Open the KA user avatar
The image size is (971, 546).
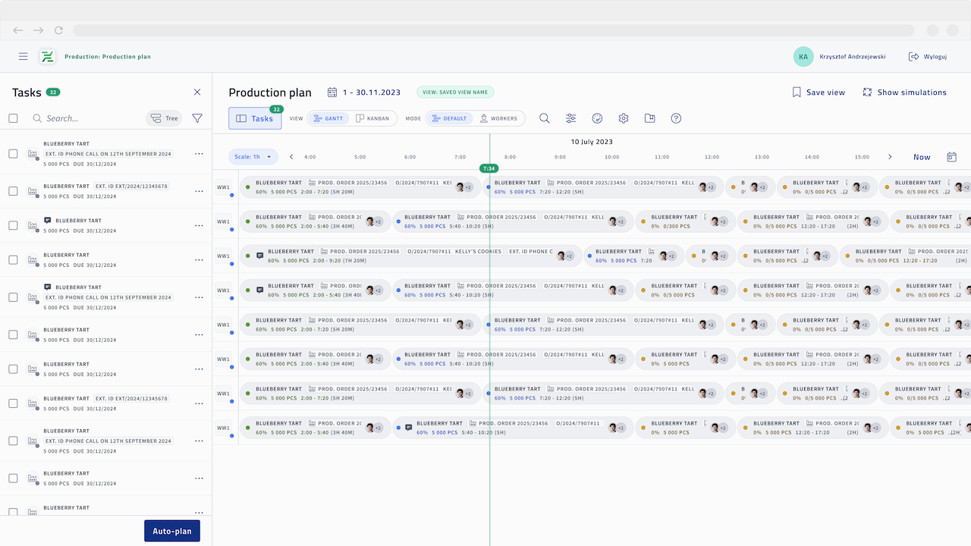803,57
